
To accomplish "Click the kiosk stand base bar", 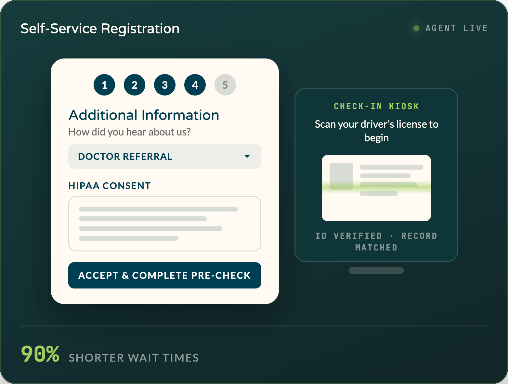I will 376,270.
